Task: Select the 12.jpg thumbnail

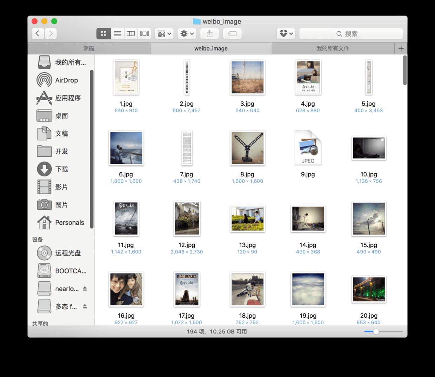Action: [x=187, y=219]
